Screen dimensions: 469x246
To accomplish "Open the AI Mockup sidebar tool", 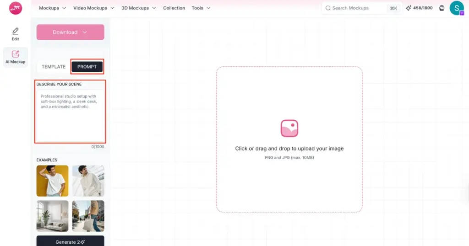I will 15,57.
